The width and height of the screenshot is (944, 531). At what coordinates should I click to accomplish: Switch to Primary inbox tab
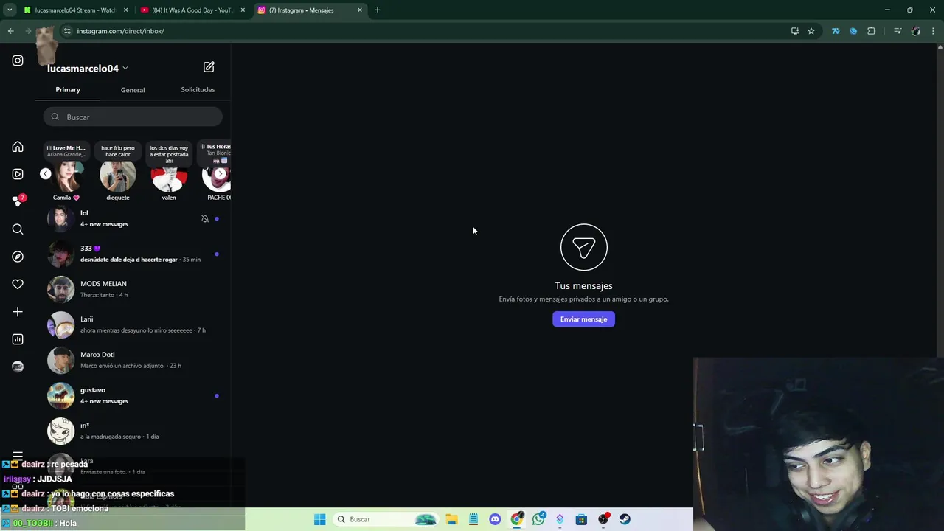(x=68, y=89)
